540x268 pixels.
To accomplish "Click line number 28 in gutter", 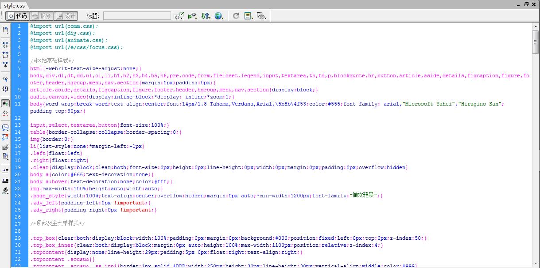I will [18, 231].
